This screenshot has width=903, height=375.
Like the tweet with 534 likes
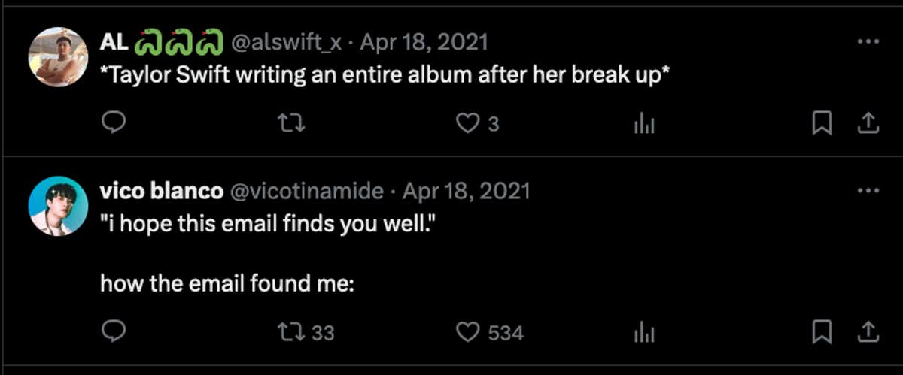point(469,331)
